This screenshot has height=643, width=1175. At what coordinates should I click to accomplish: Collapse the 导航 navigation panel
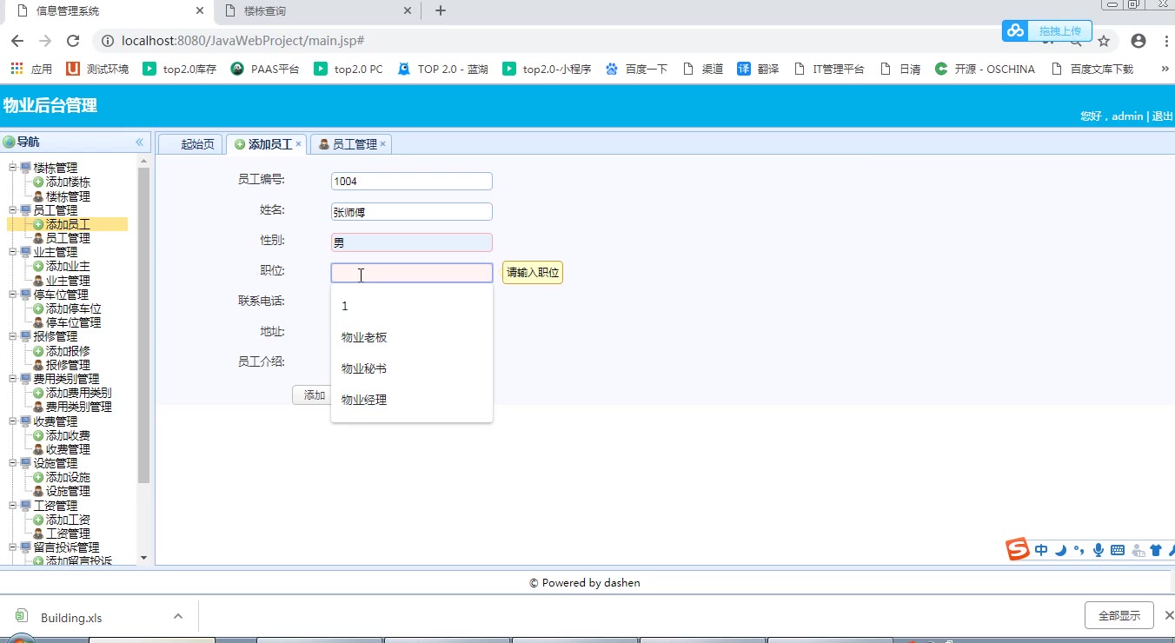point(139,142)
